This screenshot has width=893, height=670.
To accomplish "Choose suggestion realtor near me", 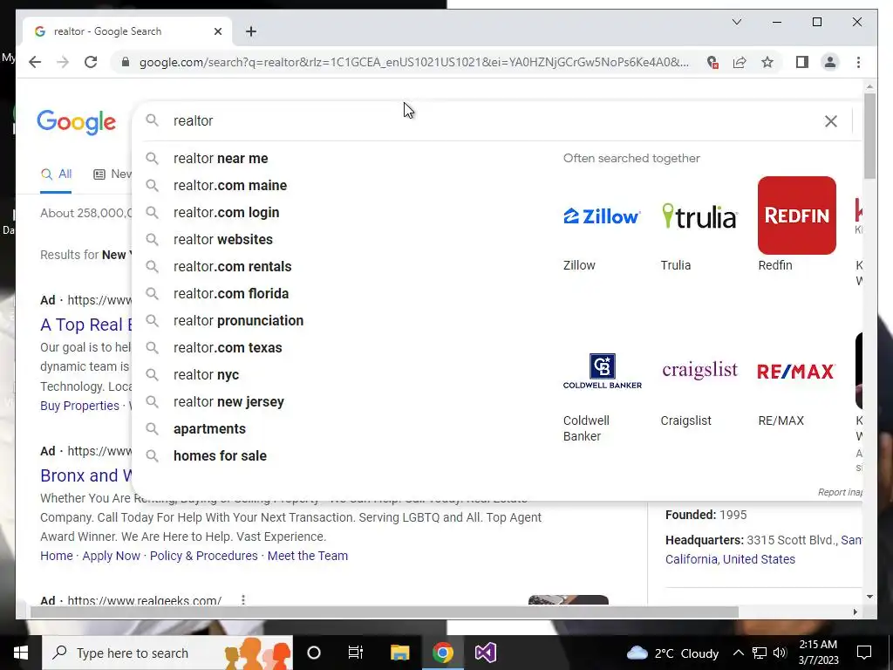I will 221,159.
